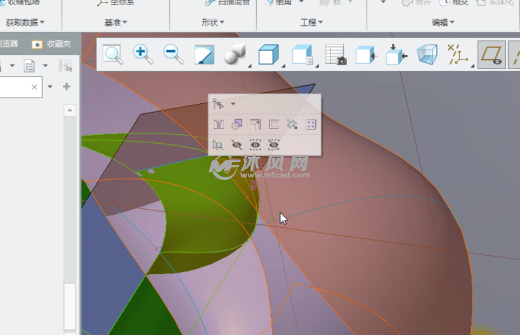Viewport: 520px width, 335px height.
Task: Click the tree columns crossed-eye icon
Action: click(x=65, y=66)
